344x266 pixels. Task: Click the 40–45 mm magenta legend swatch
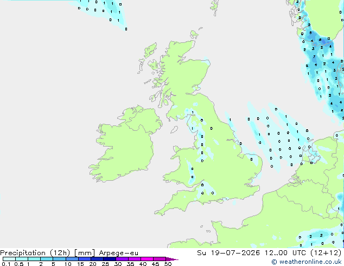click(x=147, y=259)
